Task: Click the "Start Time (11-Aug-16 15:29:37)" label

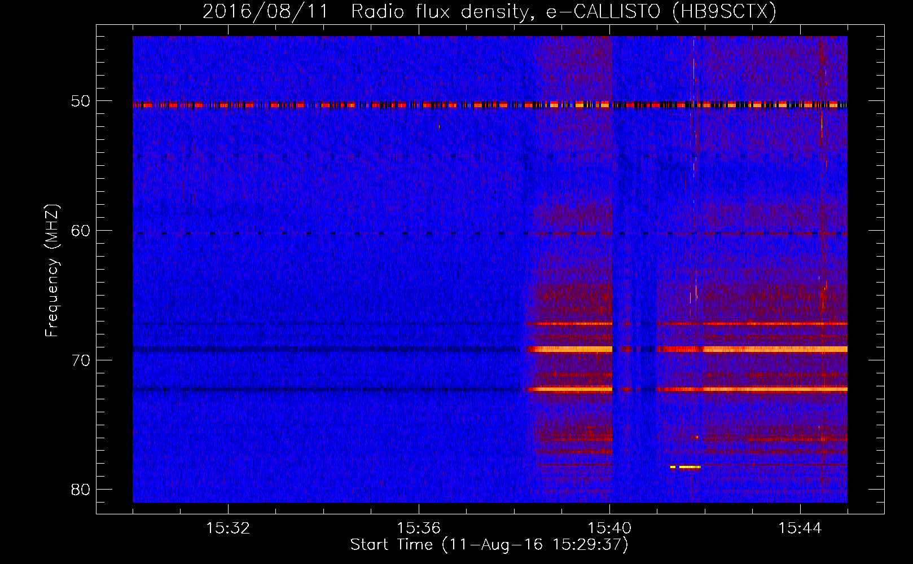Action: pyautogui.click(x=489, y=545)
